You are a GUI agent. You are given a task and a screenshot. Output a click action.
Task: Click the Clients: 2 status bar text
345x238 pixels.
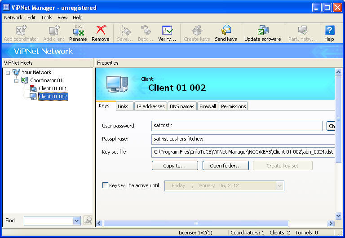[x=280, y=233]
